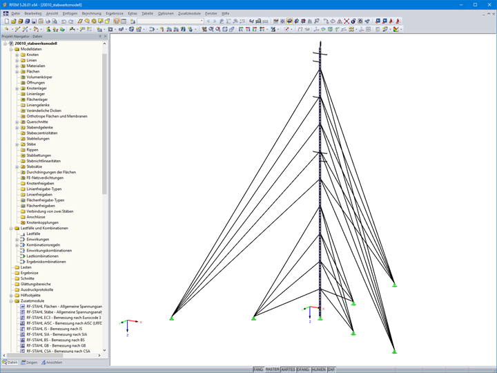This screenshot has height=373, width=497.
Task: Toggle KARTES mode in the status bar
Action: [x=288, y=370]
